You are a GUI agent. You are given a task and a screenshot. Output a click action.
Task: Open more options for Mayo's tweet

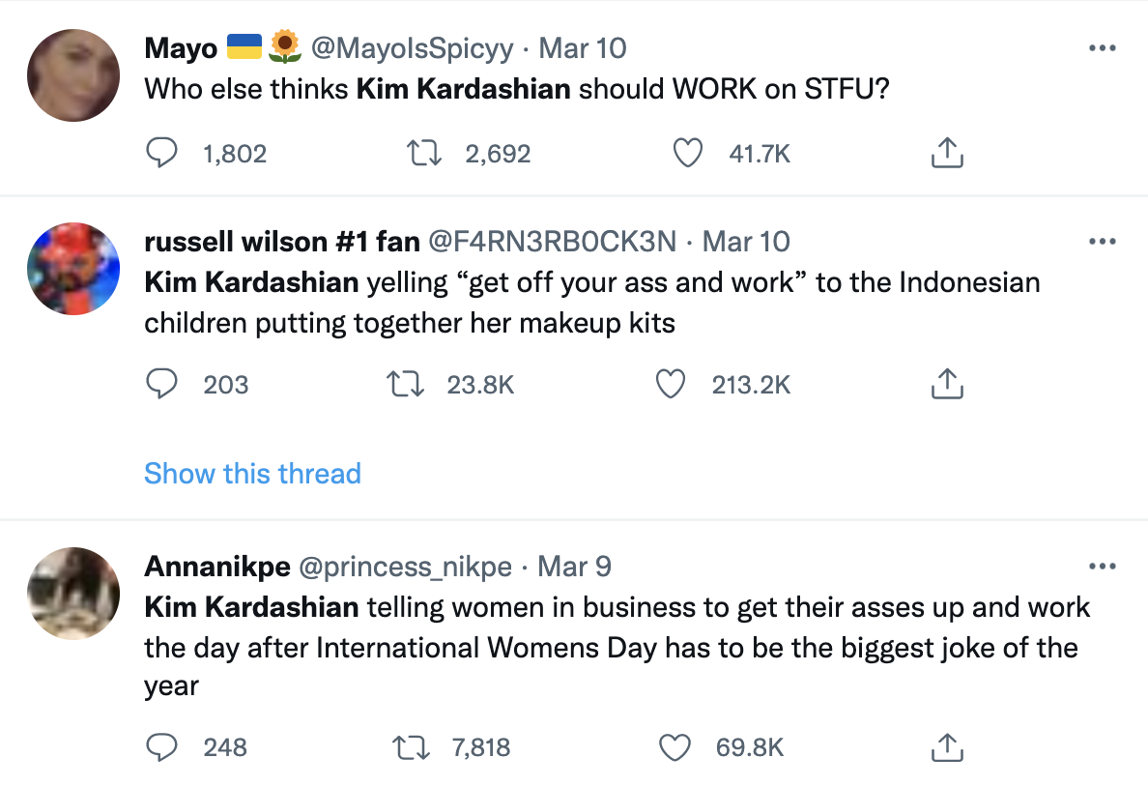click(1103, 47)
